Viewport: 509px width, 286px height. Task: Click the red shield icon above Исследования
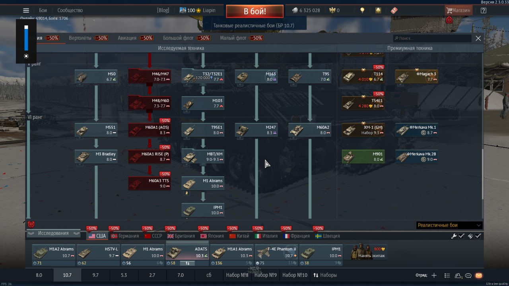31,224
